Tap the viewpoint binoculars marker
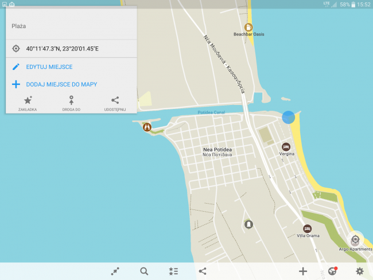The width and height of the screenshot is (373, 280). pos(147,127)
